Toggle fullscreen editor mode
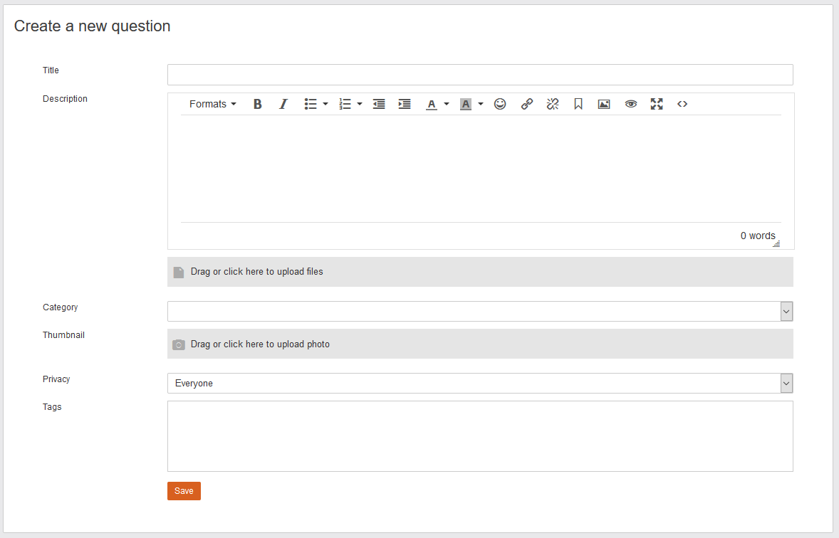 point(657,104)
